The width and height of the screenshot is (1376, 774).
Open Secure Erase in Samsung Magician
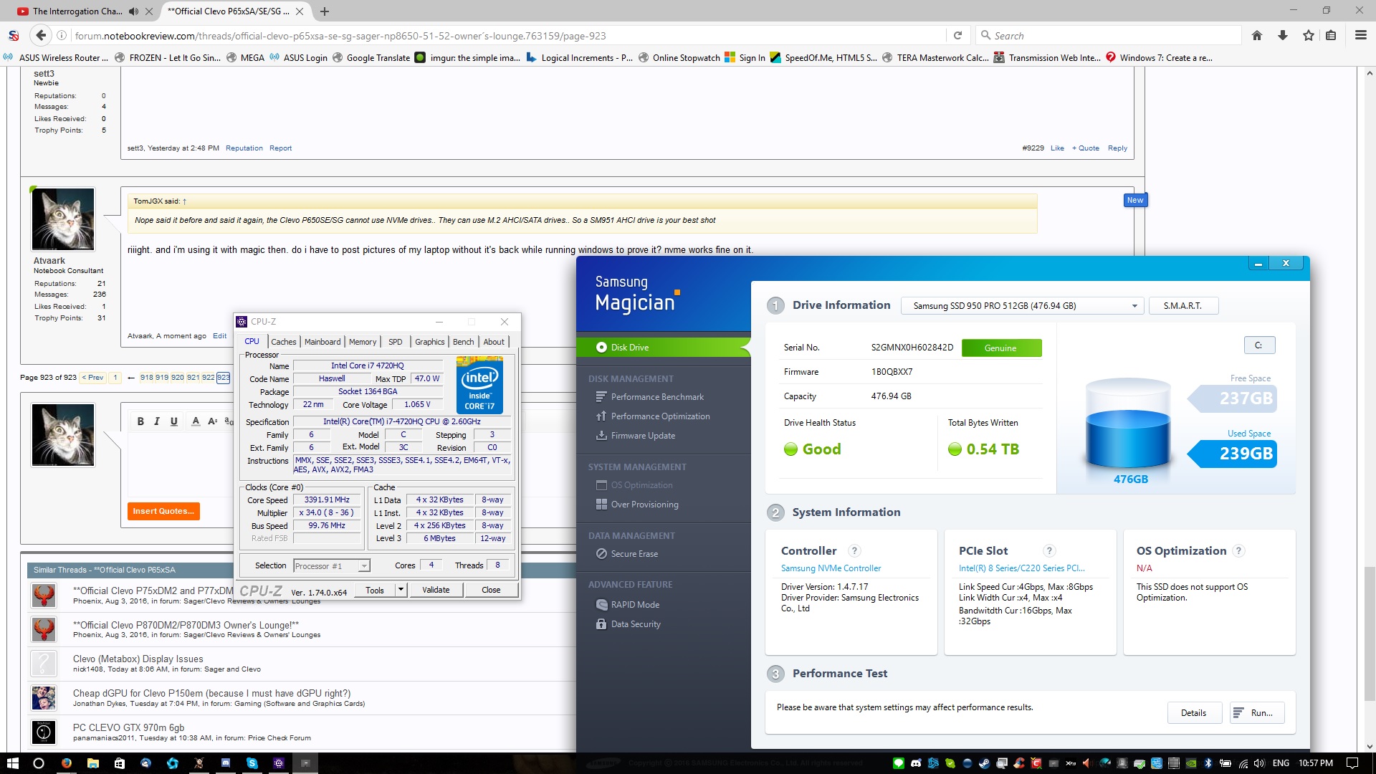click(627, 554)
